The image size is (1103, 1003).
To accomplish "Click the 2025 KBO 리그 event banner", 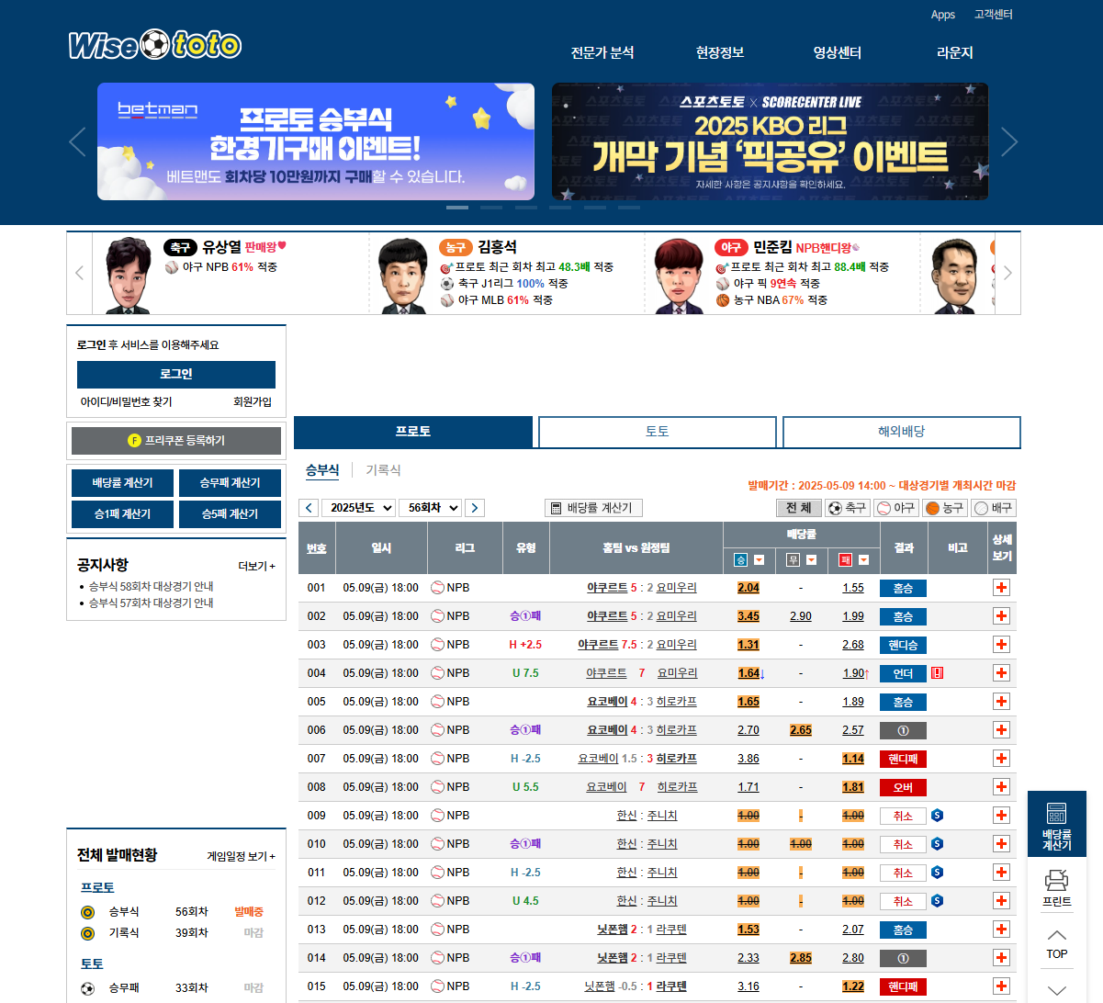I will click(x=770, y=141).
